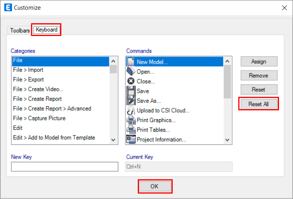Click the New Model command icon
293x199 pixels.
(x=131, y=62)
